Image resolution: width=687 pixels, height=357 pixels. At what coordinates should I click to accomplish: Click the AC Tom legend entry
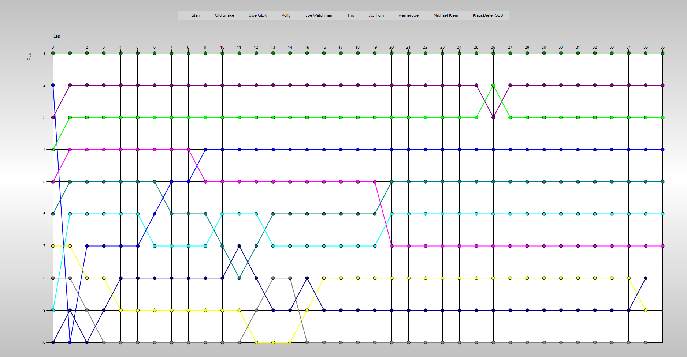[372, 15]
